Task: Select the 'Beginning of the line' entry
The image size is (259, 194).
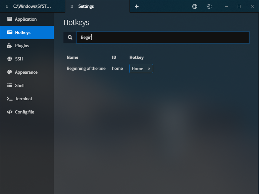Action: (86, 69)
